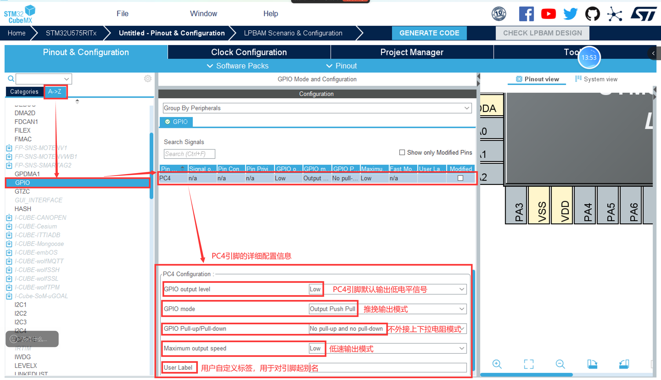Select the PC4 row in GPIO table
This screenshot has width=661, height=380.
tap(317, 178)
